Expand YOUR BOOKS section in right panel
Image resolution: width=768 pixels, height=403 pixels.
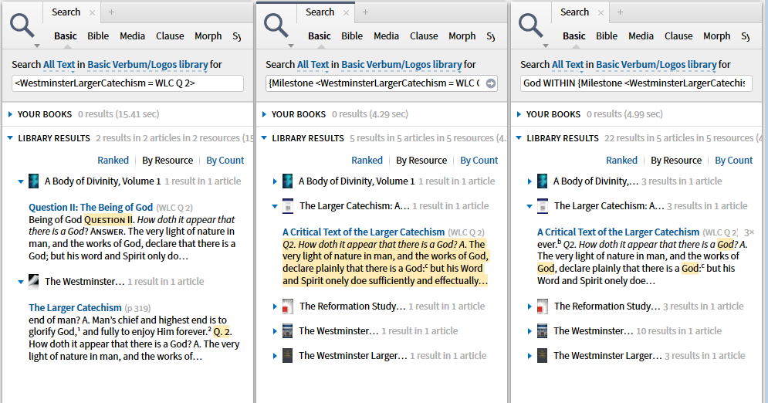[519, 114]
